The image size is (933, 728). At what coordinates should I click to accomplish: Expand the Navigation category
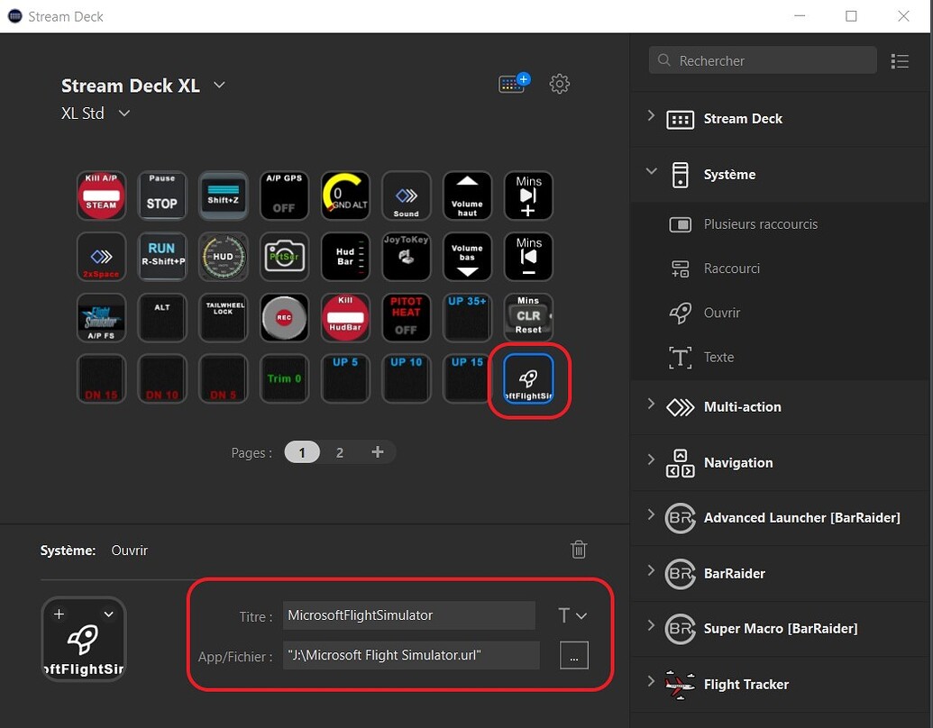(651, 462)
